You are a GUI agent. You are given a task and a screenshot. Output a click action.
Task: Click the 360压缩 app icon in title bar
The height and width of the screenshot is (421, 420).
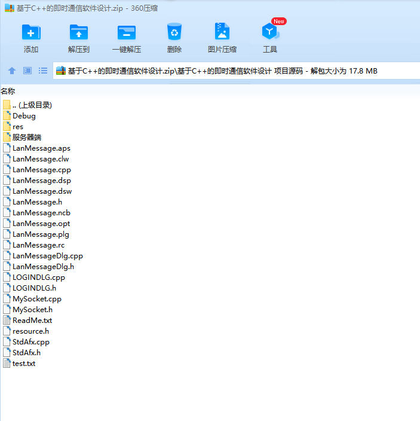10,8
